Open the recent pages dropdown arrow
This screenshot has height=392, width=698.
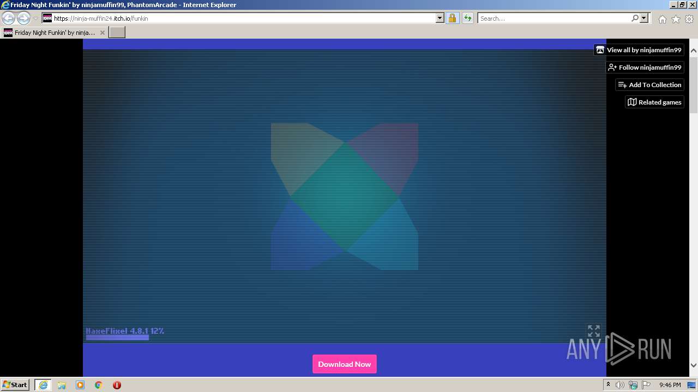click(x=35, y=19)
